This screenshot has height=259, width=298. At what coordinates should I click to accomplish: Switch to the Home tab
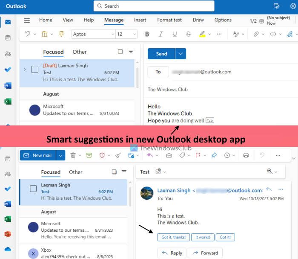46,20
